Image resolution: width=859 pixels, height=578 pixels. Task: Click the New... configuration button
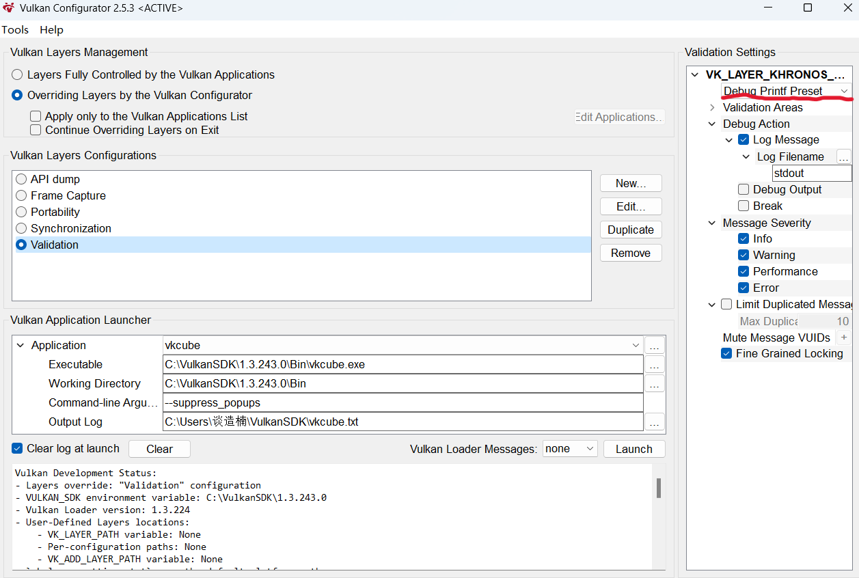click(631, 183)
